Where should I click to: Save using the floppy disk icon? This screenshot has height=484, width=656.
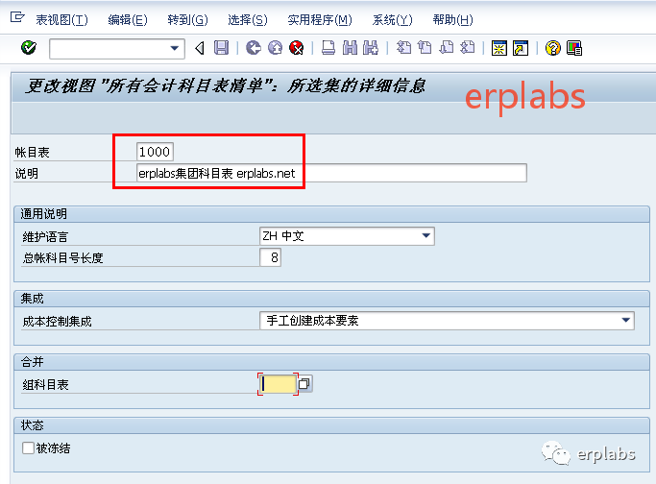tap(221, 48)
